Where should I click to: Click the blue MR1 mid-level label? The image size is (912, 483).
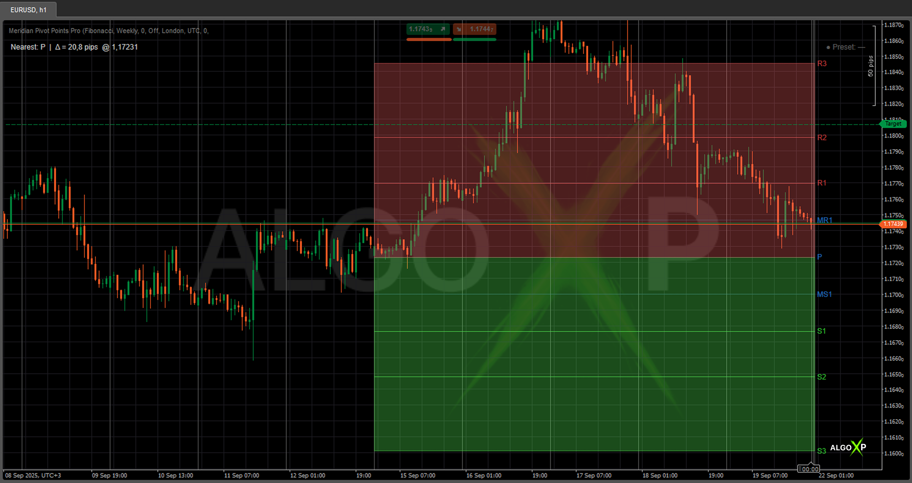pos(824,220)
